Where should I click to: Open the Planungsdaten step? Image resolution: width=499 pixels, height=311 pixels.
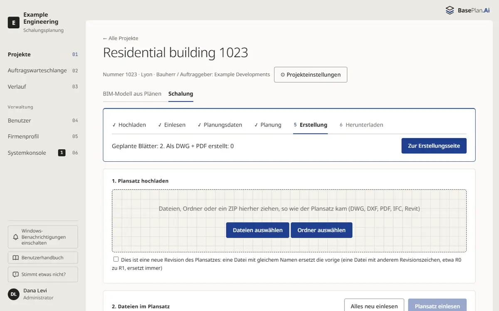[x=220, y=125]
